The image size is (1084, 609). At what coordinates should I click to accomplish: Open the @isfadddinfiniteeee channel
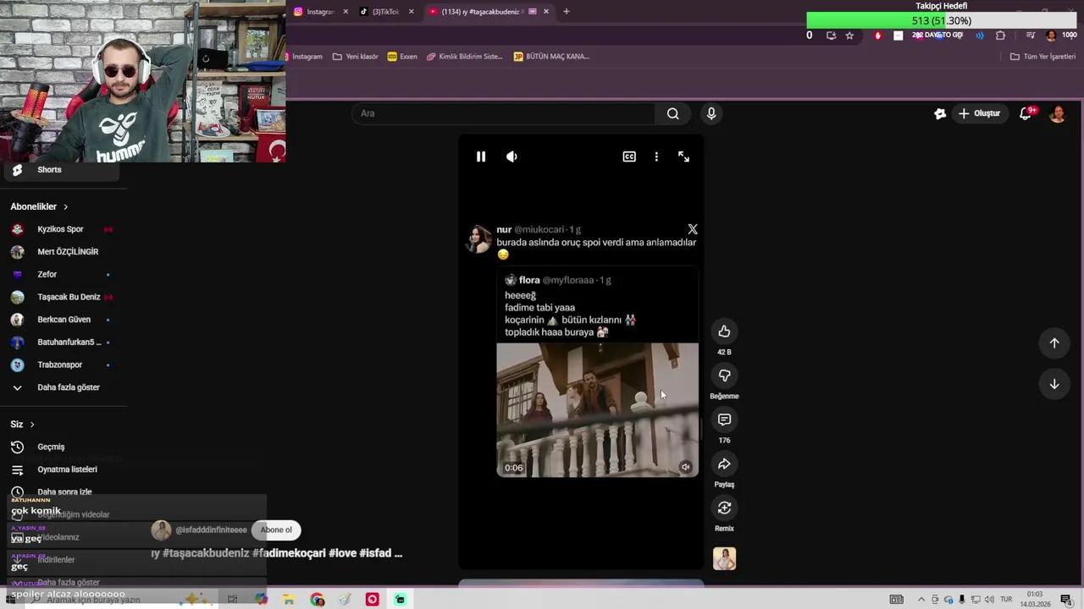pos(211,530)
